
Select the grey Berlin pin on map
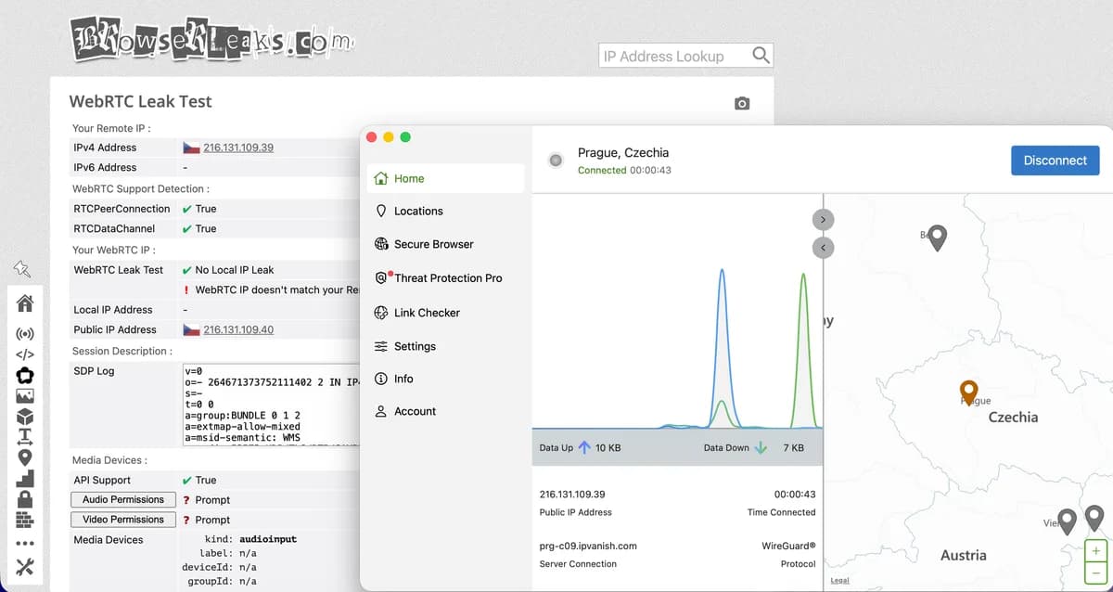pyautogui.click(x=938, y=238)
